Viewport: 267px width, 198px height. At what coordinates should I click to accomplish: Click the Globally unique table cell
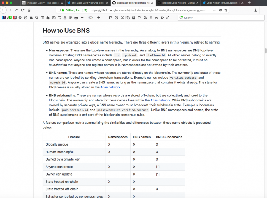pos(74,144)
